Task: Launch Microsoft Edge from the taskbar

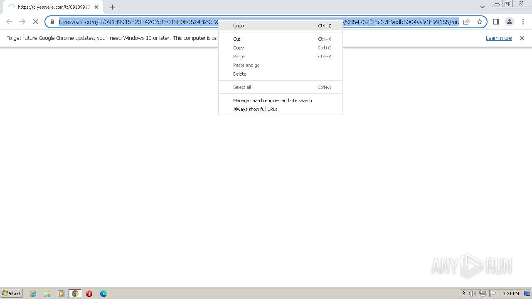Action: click(103, 294)
